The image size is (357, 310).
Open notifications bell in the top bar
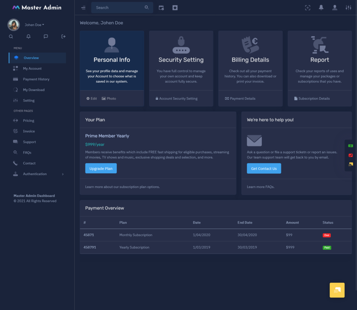321,8
